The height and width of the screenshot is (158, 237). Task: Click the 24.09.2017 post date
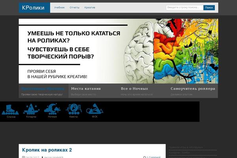coord(32,157)
